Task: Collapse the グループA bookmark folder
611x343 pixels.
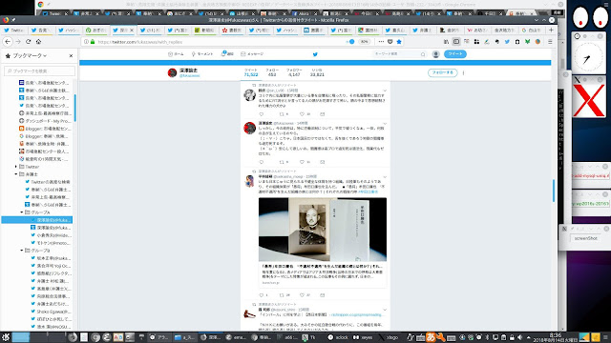Action: (x=22, y=212)
